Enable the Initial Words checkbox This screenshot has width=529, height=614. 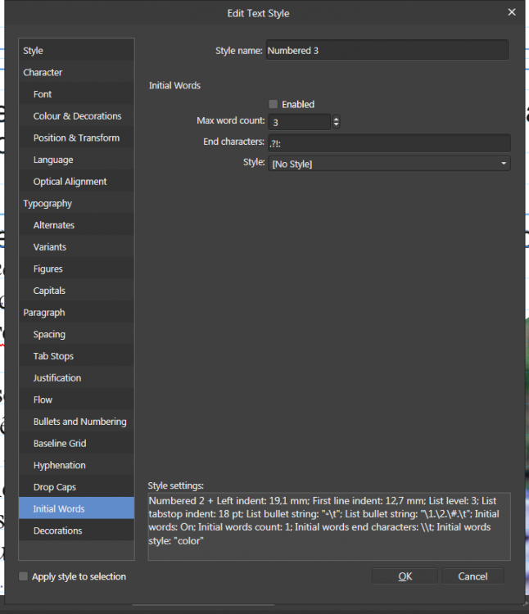point(274,104)
